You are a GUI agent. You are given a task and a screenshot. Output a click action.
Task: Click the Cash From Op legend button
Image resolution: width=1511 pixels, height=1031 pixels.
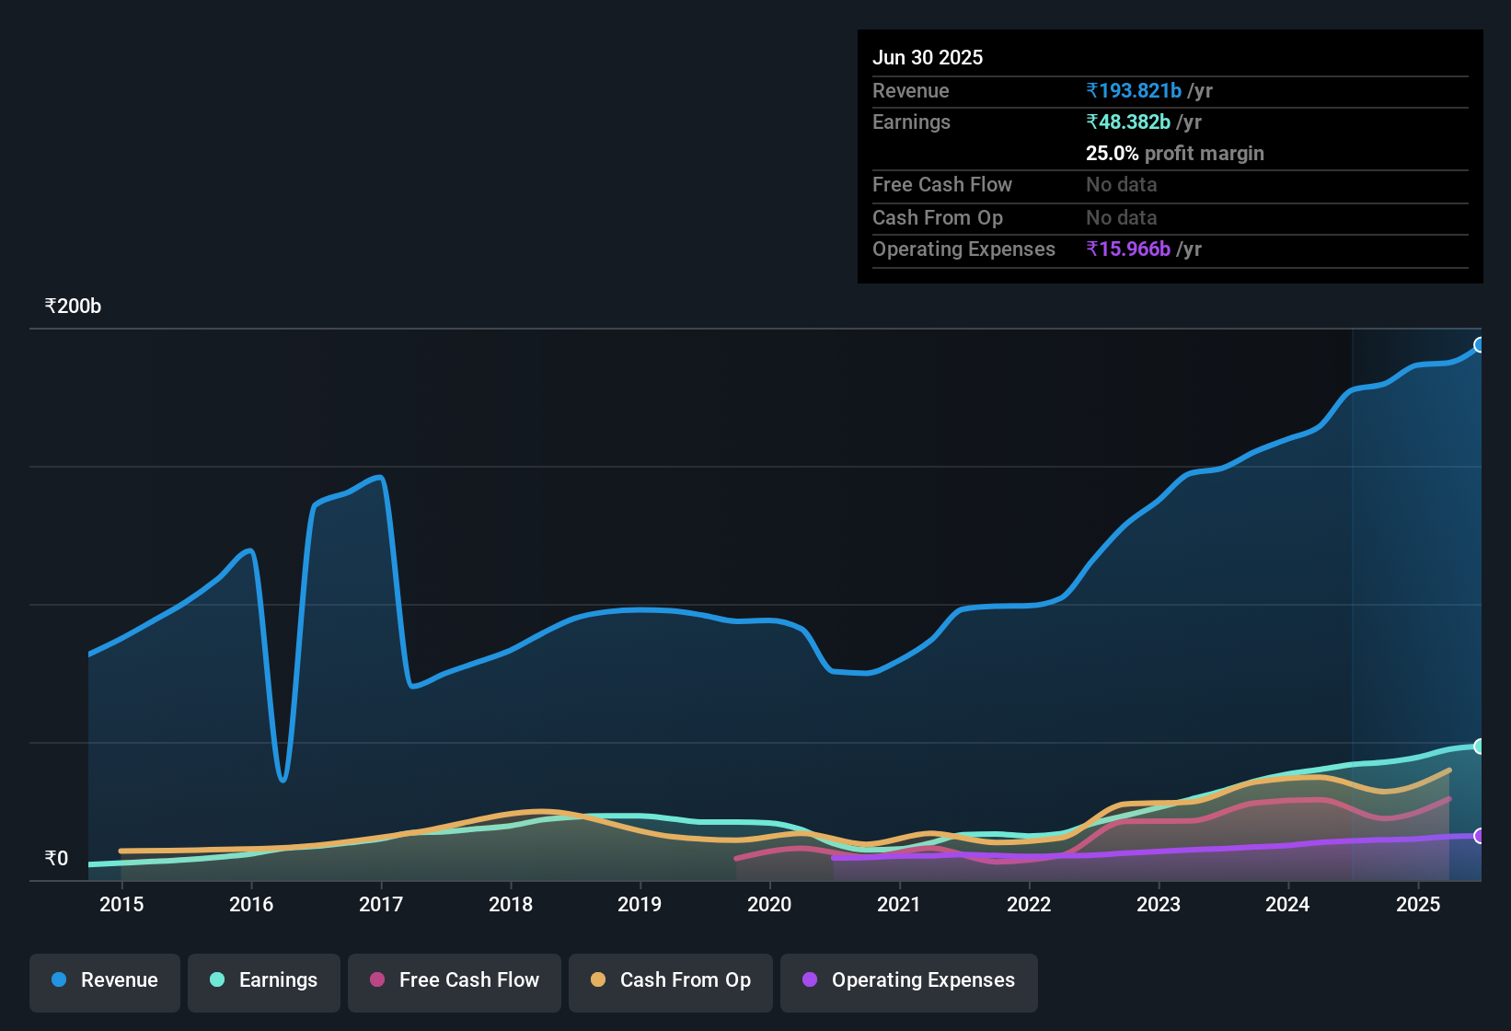670,980
